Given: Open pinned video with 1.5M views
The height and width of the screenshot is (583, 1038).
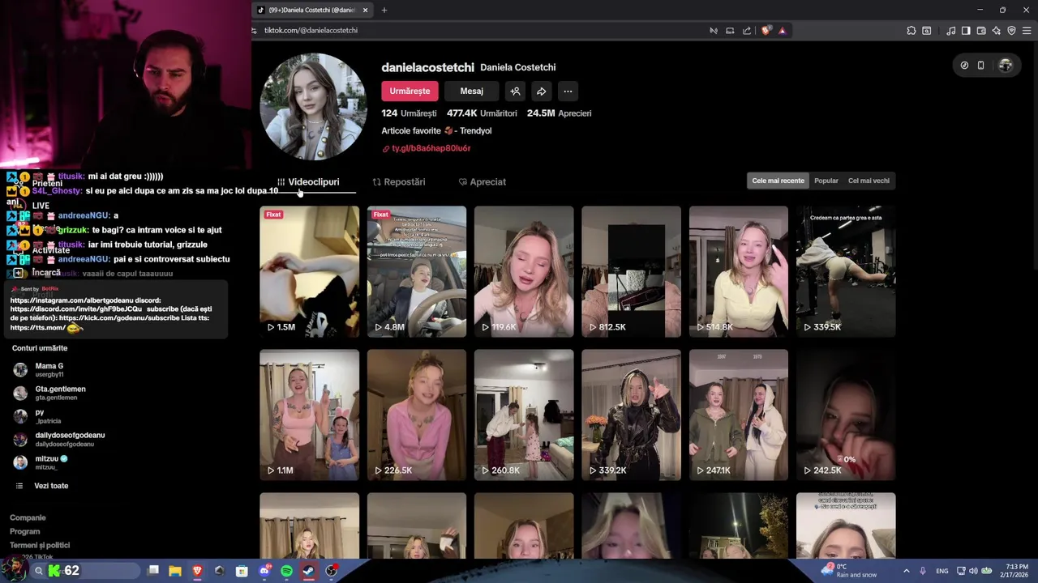Looking at the screenshot, I should (x=309, y=271).
